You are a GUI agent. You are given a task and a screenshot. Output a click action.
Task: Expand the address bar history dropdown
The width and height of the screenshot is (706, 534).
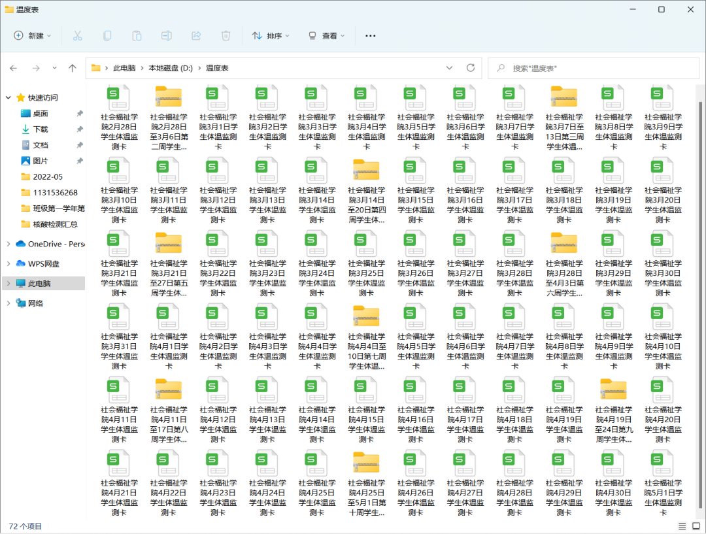point(449,68)
